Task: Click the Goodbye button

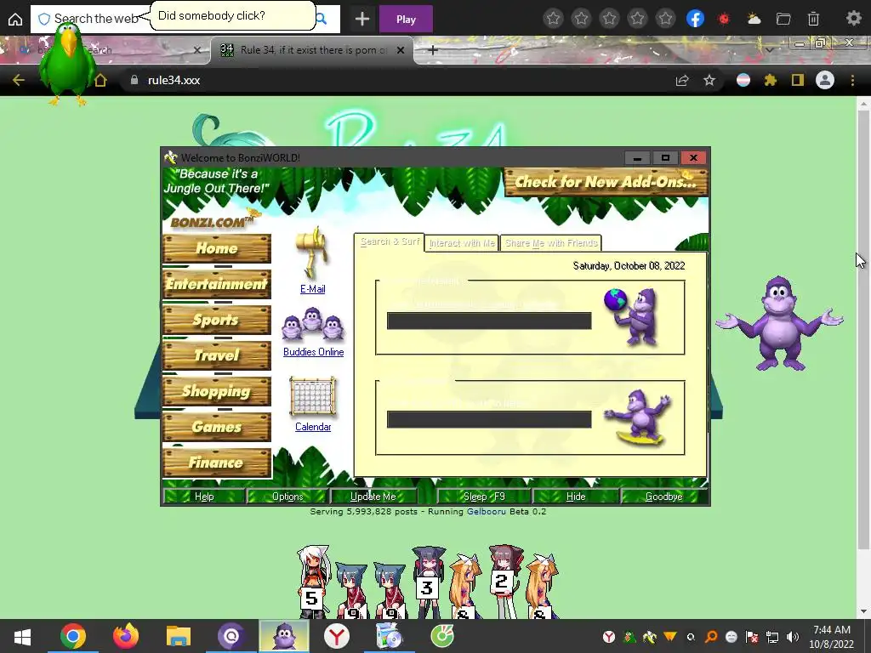Action: 663,497
